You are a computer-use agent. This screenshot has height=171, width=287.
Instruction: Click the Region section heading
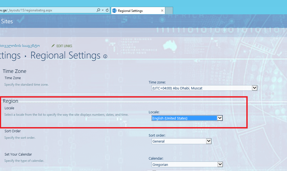pyautogui.click(x=10, y=101)
